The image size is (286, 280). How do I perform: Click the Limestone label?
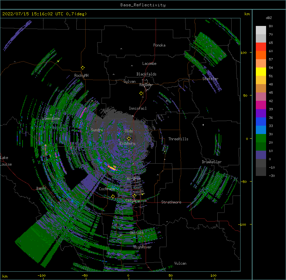coord(51,118)
